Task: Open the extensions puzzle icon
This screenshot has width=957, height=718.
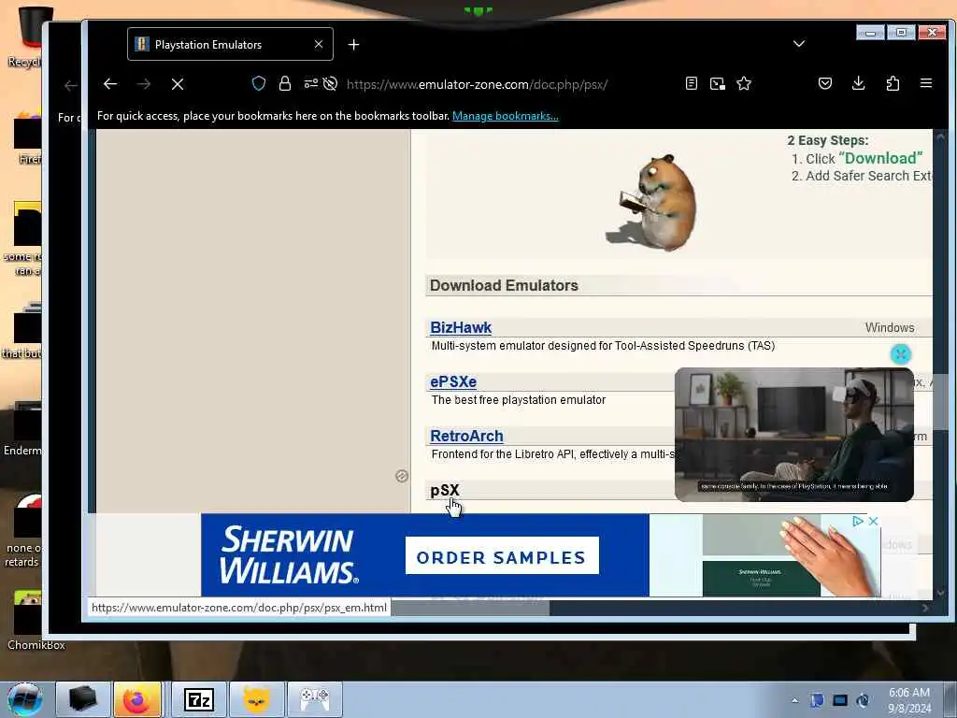Action: point(893,83)
